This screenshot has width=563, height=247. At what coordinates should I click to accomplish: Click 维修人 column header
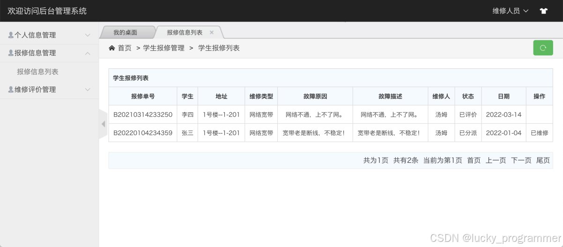coord(441,96)
